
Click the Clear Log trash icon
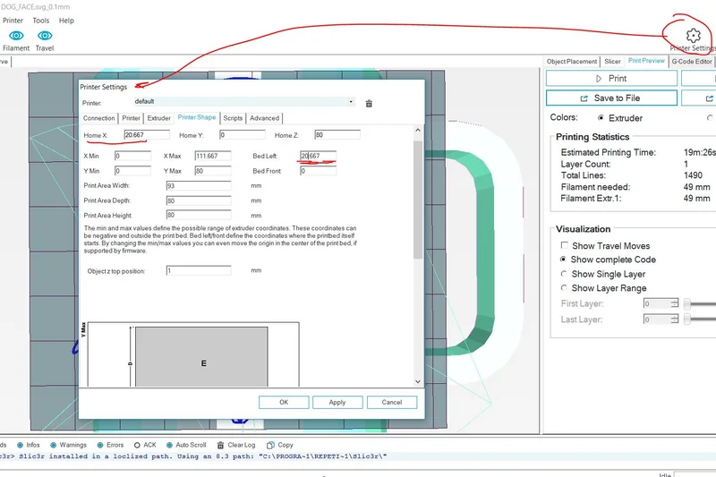click(220, 445)
